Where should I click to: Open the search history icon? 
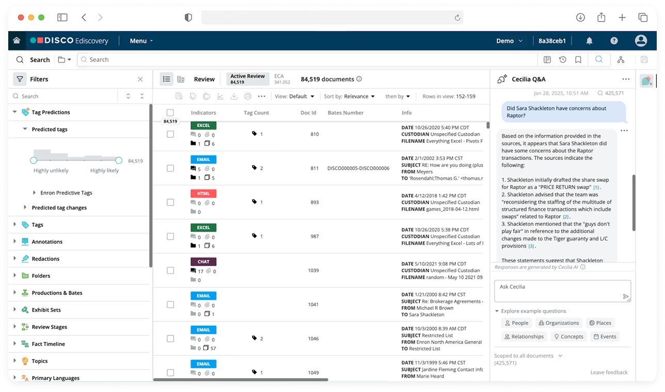pyautogui.click(x=563, y=59)
